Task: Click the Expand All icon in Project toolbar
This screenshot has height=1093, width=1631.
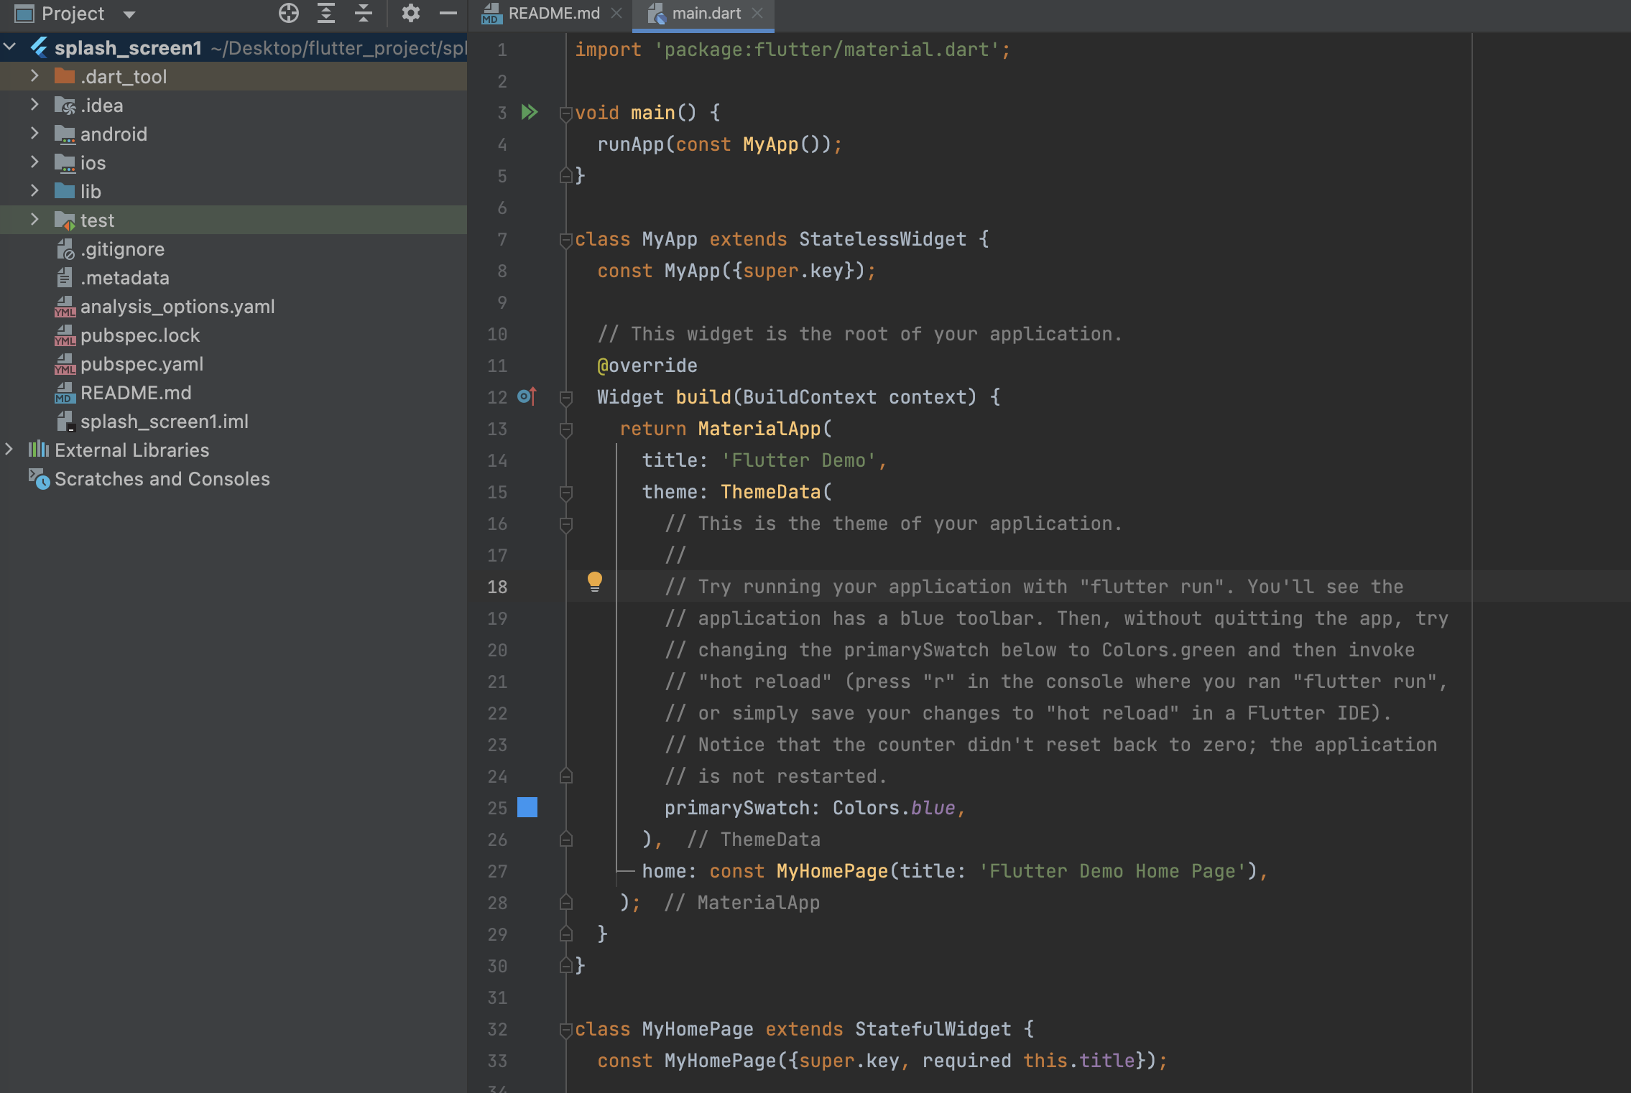Action: click(x=326, y=13)
